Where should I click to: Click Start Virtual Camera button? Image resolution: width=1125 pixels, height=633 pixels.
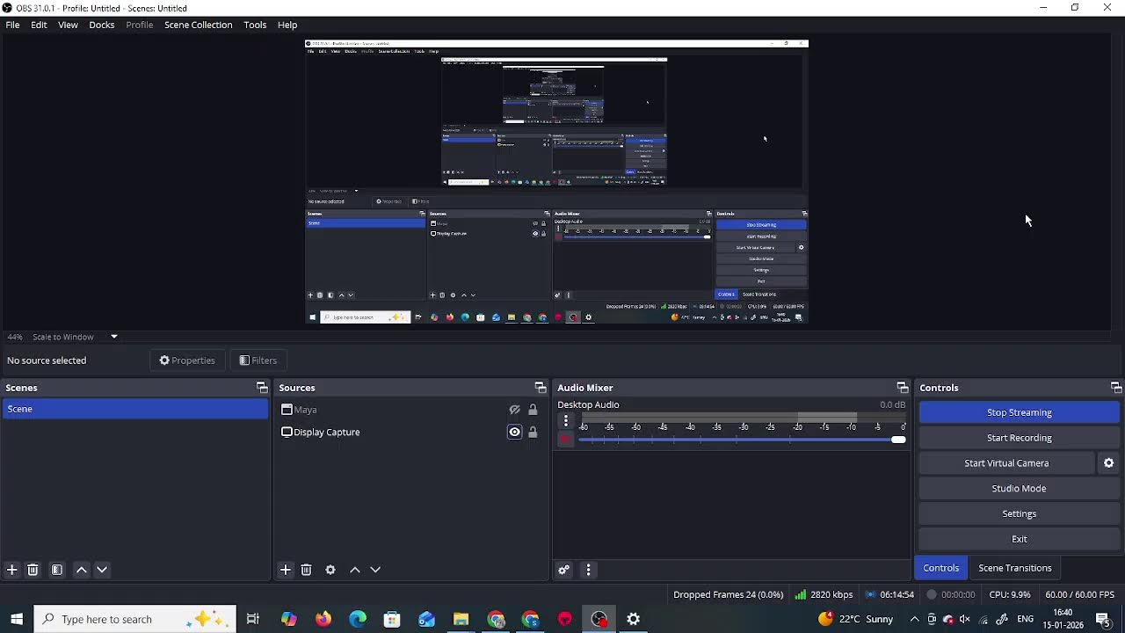[x=1006, y=463]
